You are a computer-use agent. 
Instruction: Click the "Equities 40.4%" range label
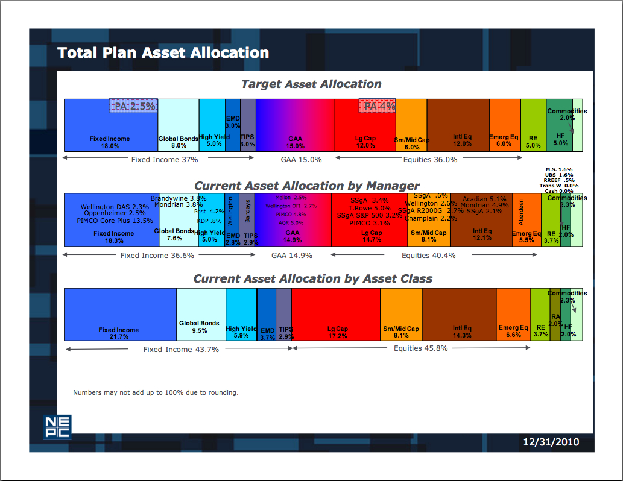click(428, 256)
